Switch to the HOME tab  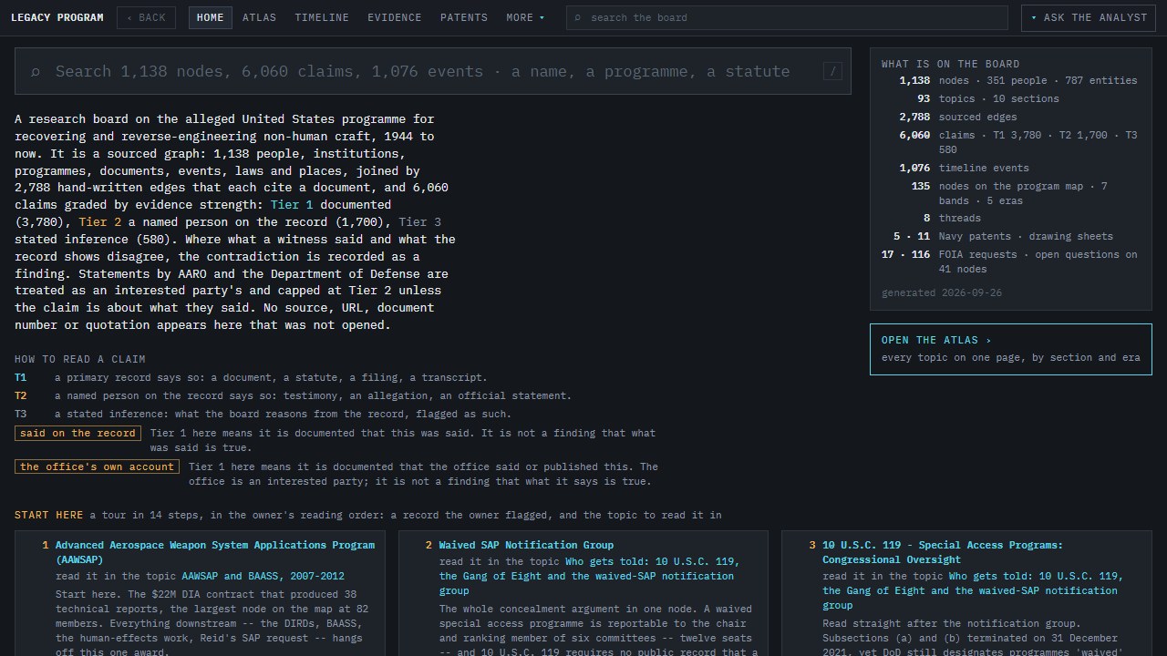click(x=210, y=17)
